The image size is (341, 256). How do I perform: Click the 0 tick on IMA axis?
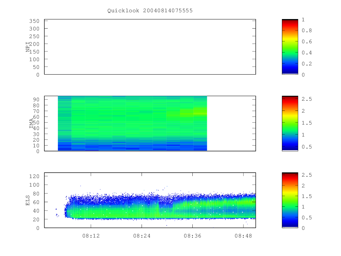38,151
